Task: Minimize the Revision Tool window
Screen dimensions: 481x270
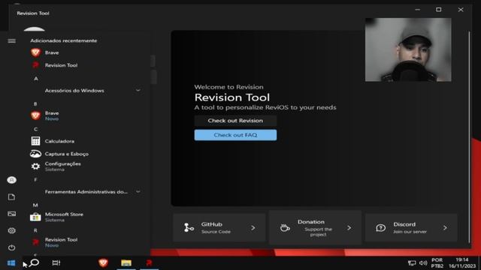Action: (x=418, y=10)
